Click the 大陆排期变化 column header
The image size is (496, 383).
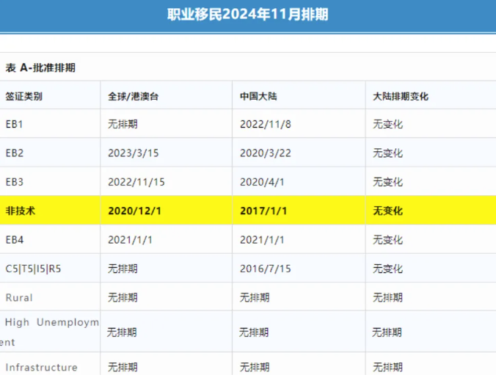click(401, 96)
